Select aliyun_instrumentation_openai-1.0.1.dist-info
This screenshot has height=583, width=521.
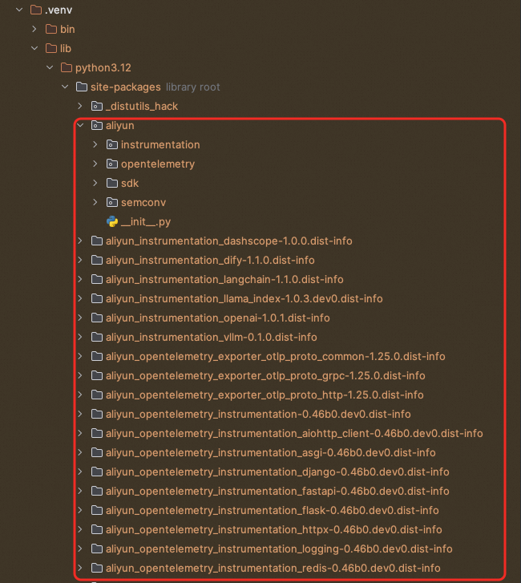218,318
